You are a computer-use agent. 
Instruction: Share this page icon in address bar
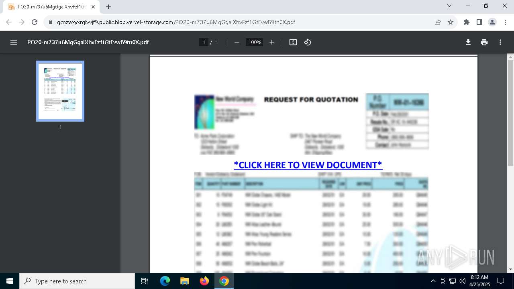(438, 22)
